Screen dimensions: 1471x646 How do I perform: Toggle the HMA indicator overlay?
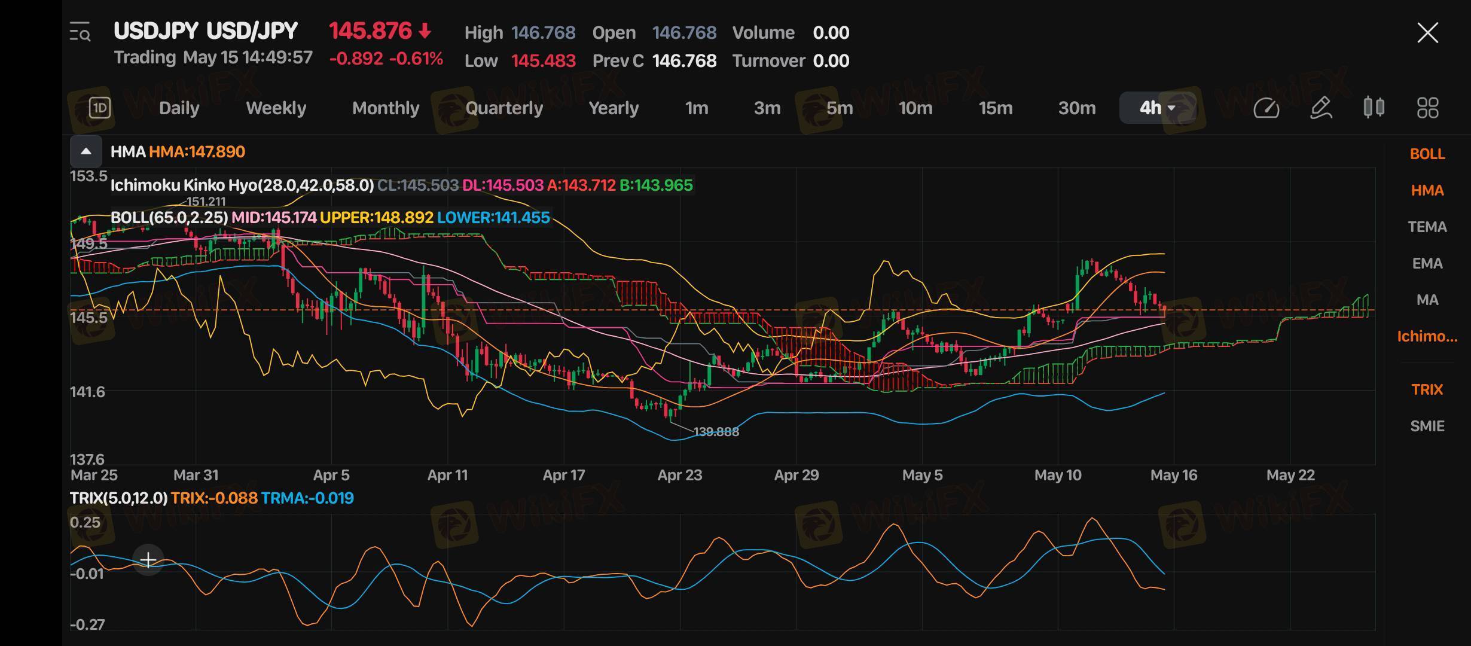pos(1427,190)
